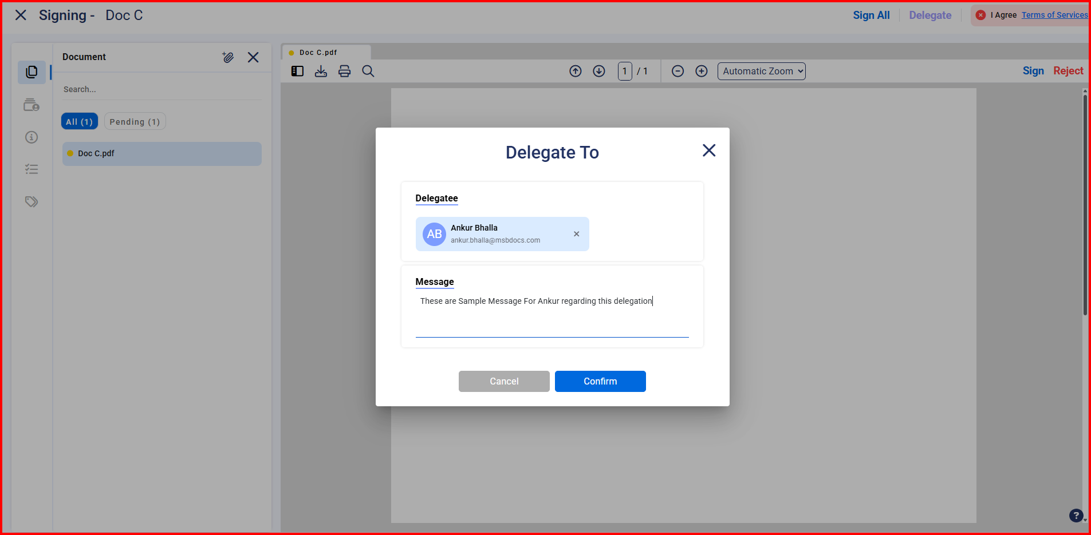Image resolution: width=1091 pixels, height=535 pixels.
Task: Open the Terms of Services link
Action: click(1054, 15)
